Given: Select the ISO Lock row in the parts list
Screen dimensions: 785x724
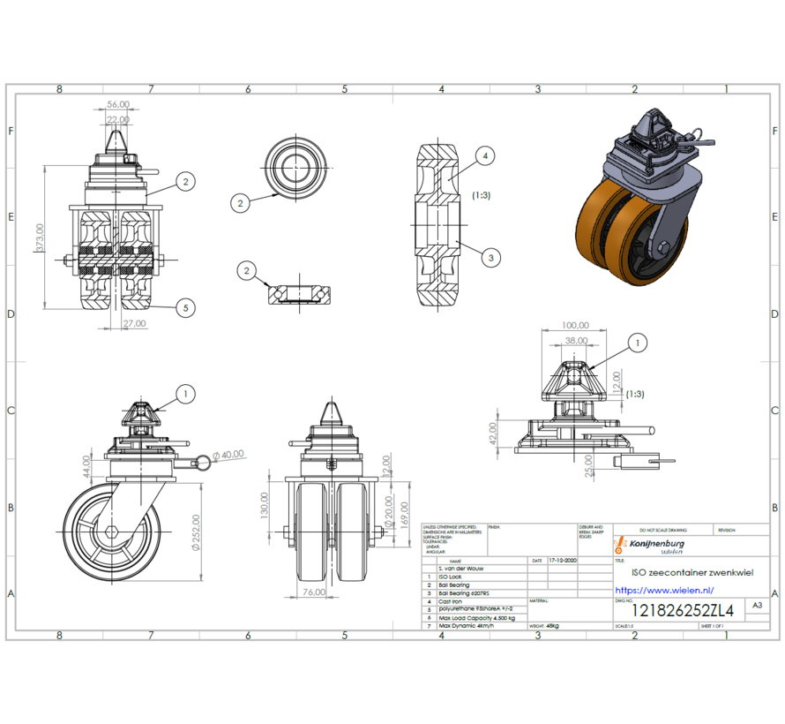Looking at the screenshot, I should coord(452,575).
